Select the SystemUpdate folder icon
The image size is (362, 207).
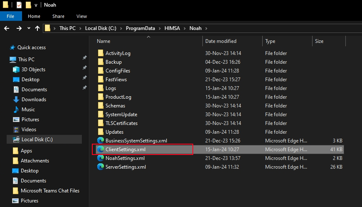click(x=101, y=115)
